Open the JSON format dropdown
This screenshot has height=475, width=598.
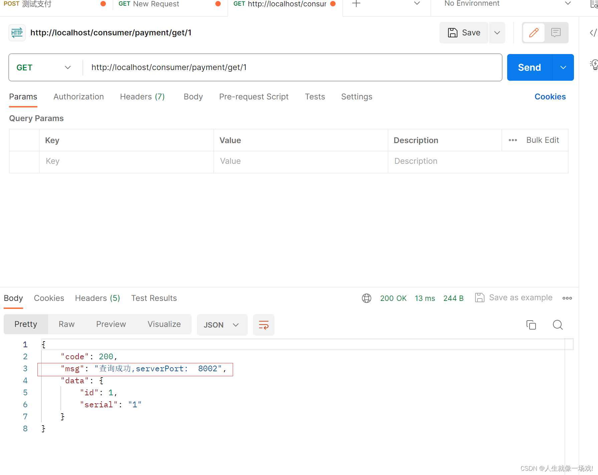click(222, 325)
